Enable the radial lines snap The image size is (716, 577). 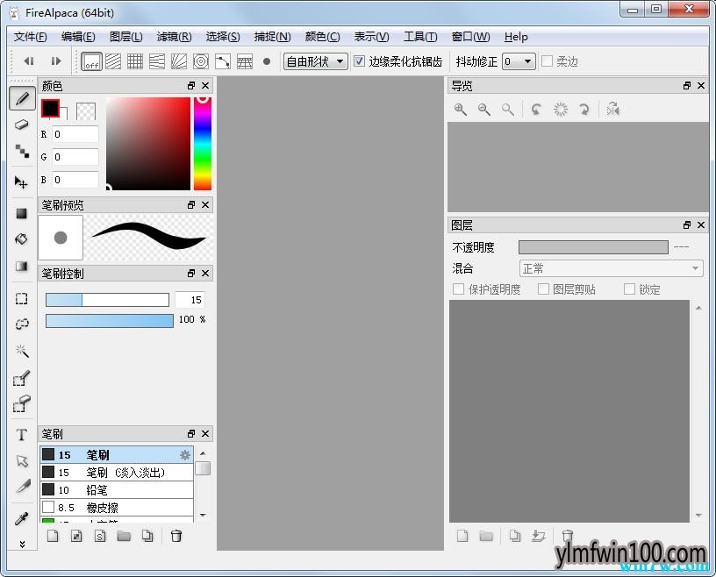[x=178, y=61]
